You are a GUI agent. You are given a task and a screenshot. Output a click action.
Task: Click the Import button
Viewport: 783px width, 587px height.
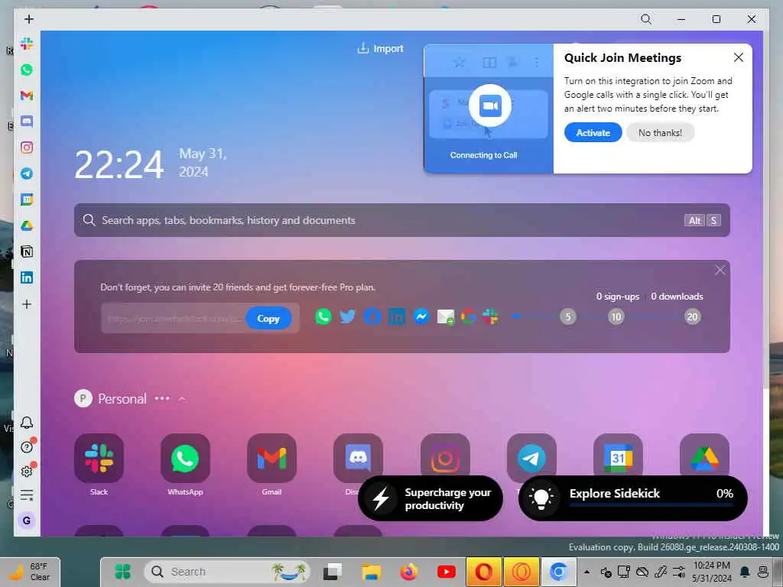(x=381, y=48)
